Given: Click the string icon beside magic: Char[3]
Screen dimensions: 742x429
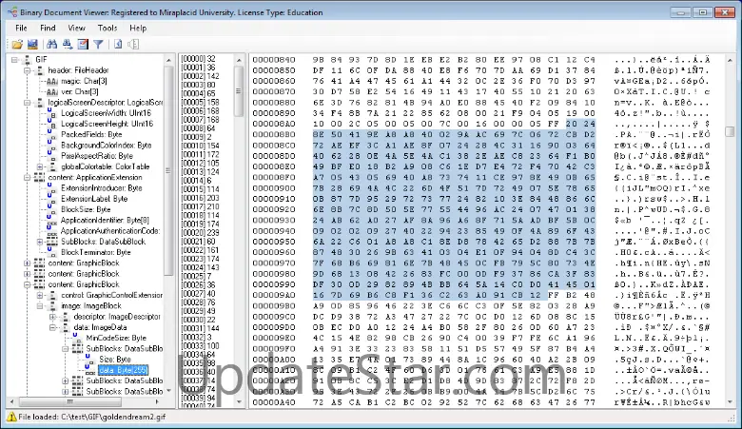Looking at the screenshot, I should click(52, 82).
